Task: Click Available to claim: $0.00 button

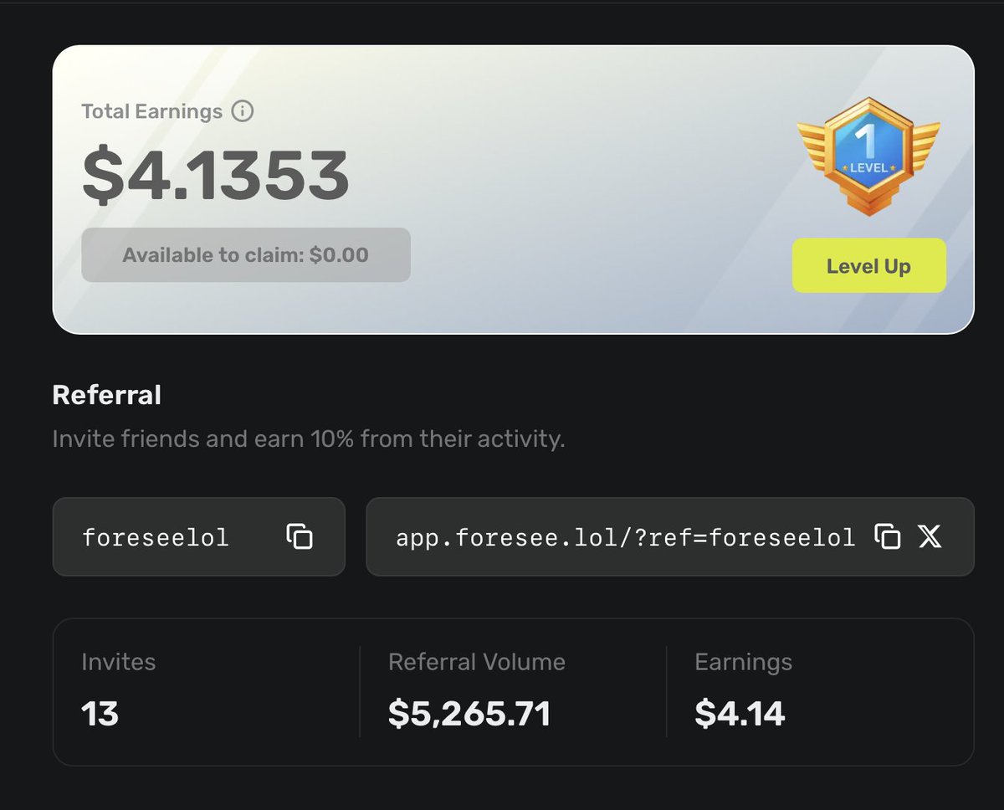Action: [x=246, y=255]
